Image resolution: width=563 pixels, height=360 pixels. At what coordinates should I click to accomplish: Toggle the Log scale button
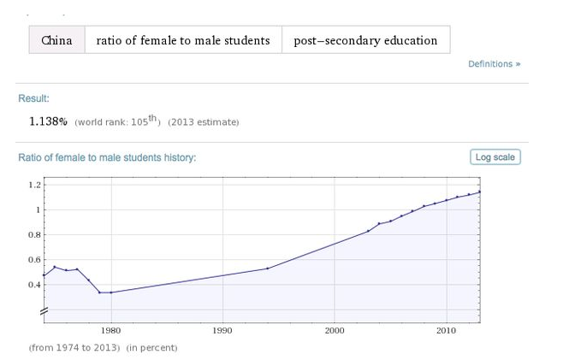point(495,157)
